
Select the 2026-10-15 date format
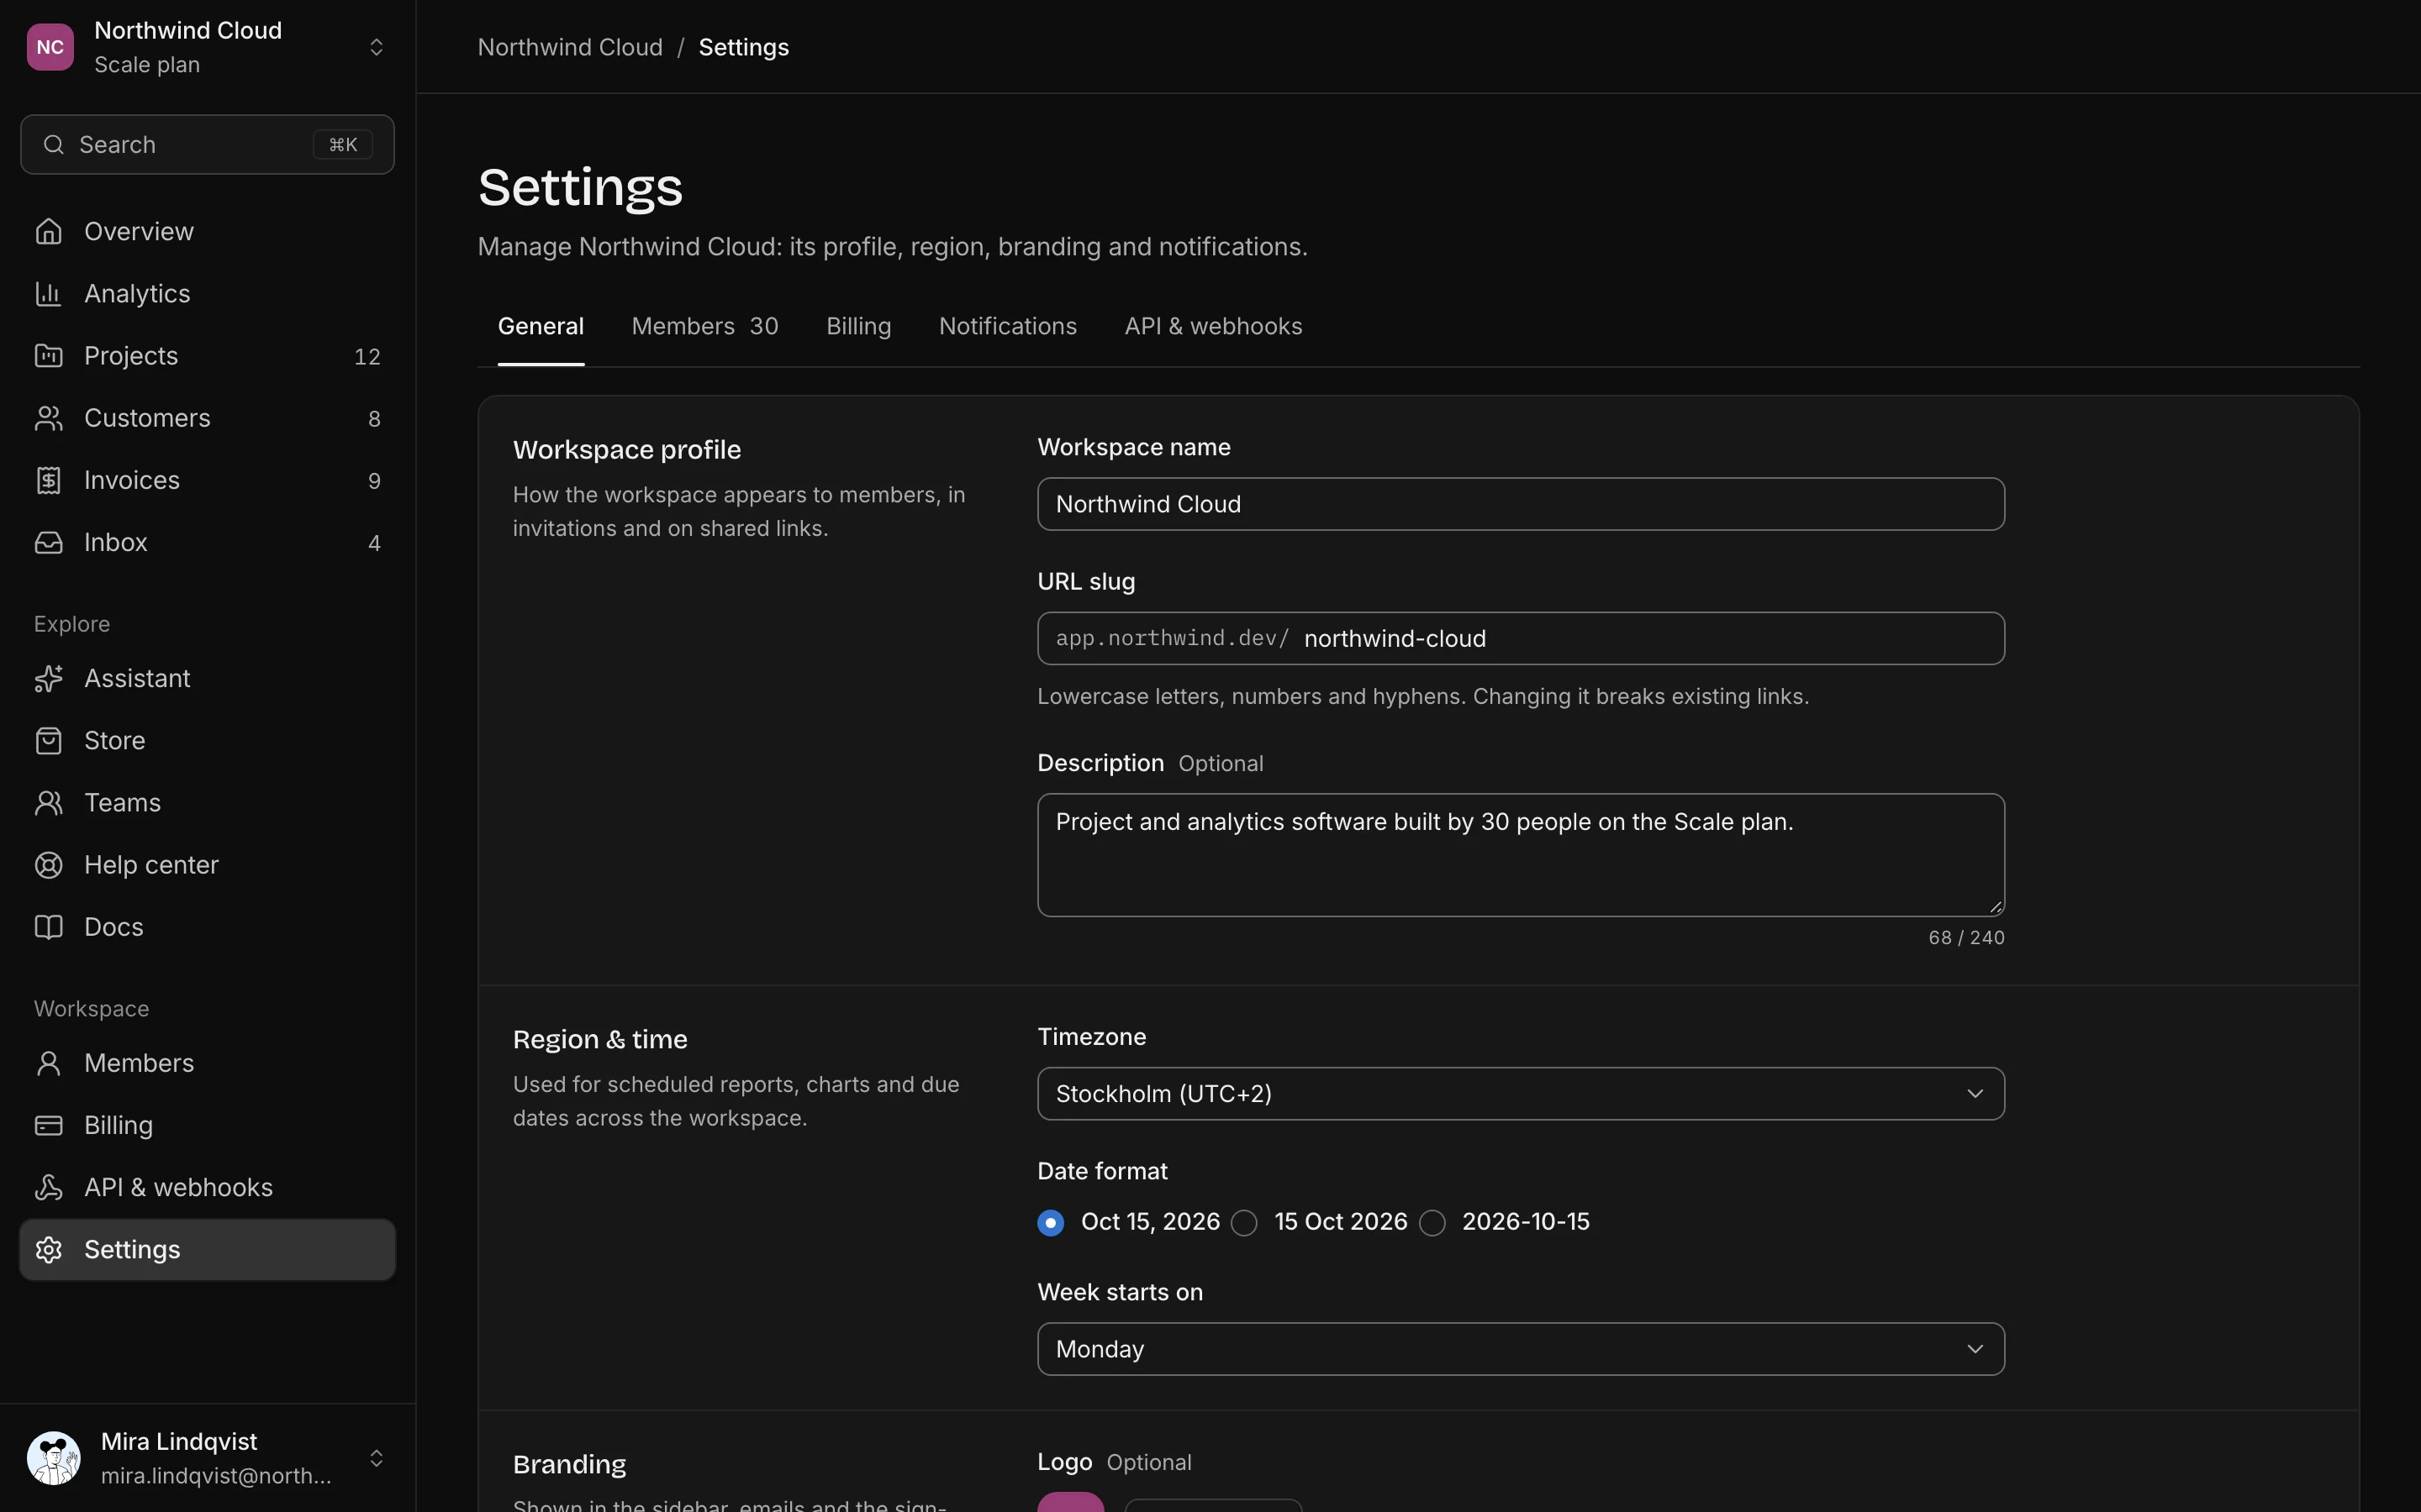(x=1432, y=1222)
